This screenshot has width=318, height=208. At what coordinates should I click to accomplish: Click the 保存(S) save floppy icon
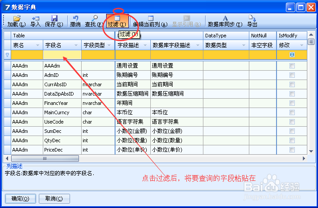(54, 18)
